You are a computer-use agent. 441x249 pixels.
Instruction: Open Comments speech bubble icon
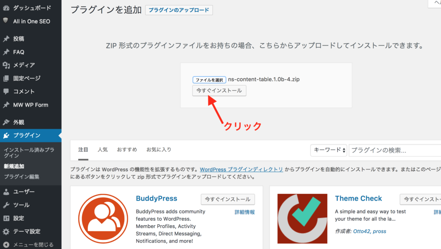(x=6, y=92)
